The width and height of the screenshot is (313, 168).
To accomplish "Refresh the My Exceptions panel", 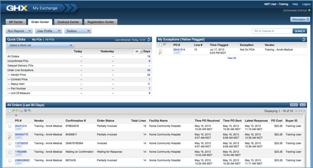I will 304,40.
